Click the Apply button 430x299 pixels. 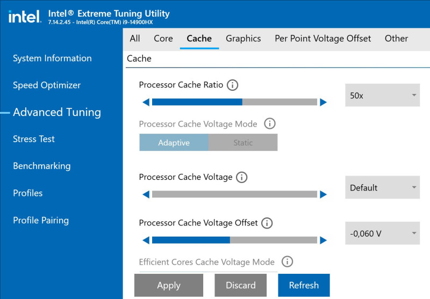(169, 285)
